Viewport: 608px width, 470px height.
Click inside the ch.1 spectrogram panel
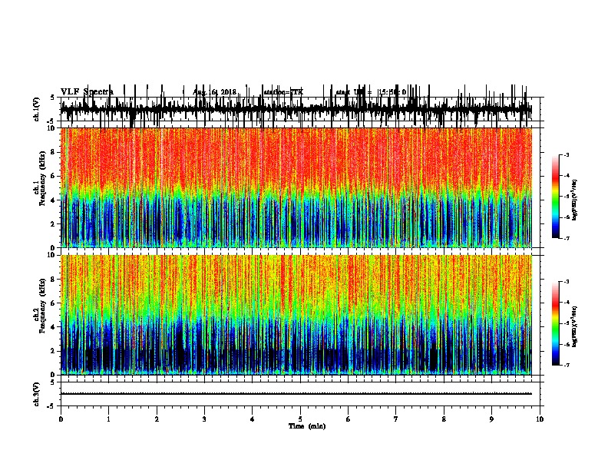pos(296,187)
